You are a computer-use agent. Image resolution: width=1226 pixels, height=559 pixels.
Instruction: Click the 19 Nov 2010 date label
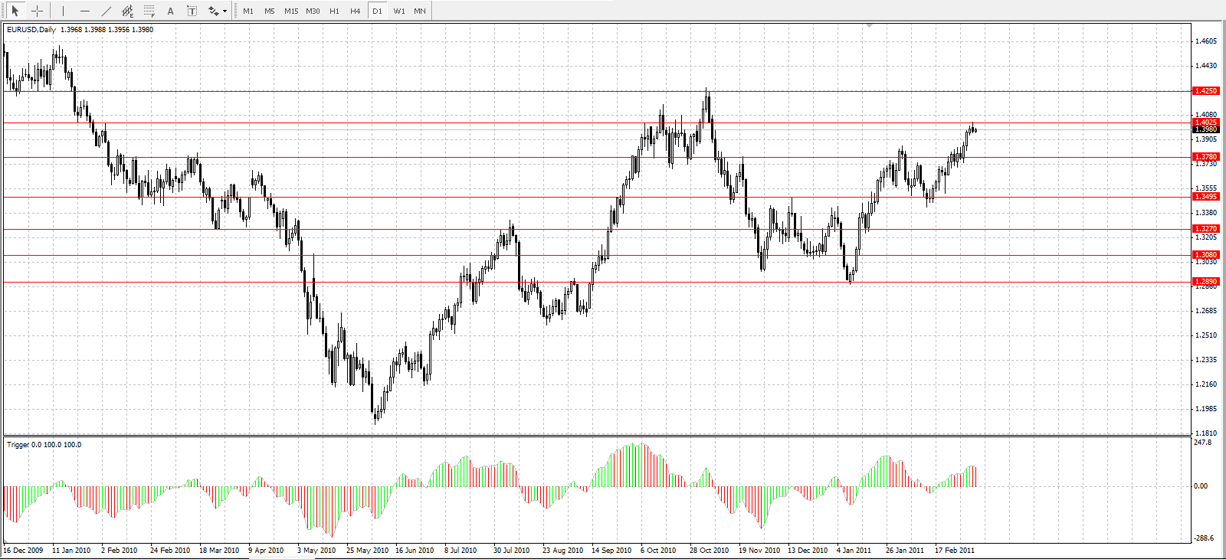[759, 551]
